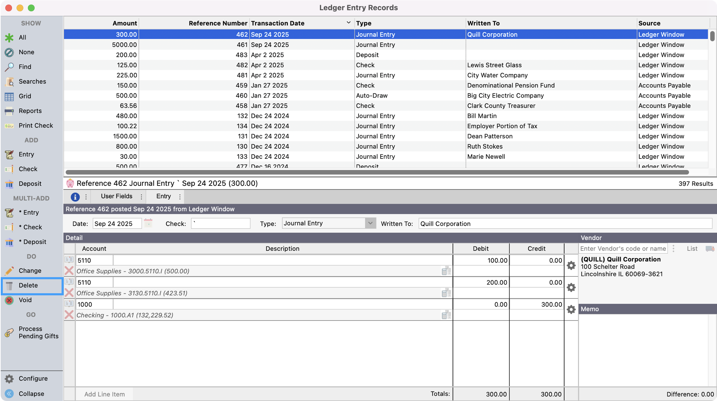The image size is (717, 401).
Task: Click calculator icon on Checking row
Action: tap(446, 315)
